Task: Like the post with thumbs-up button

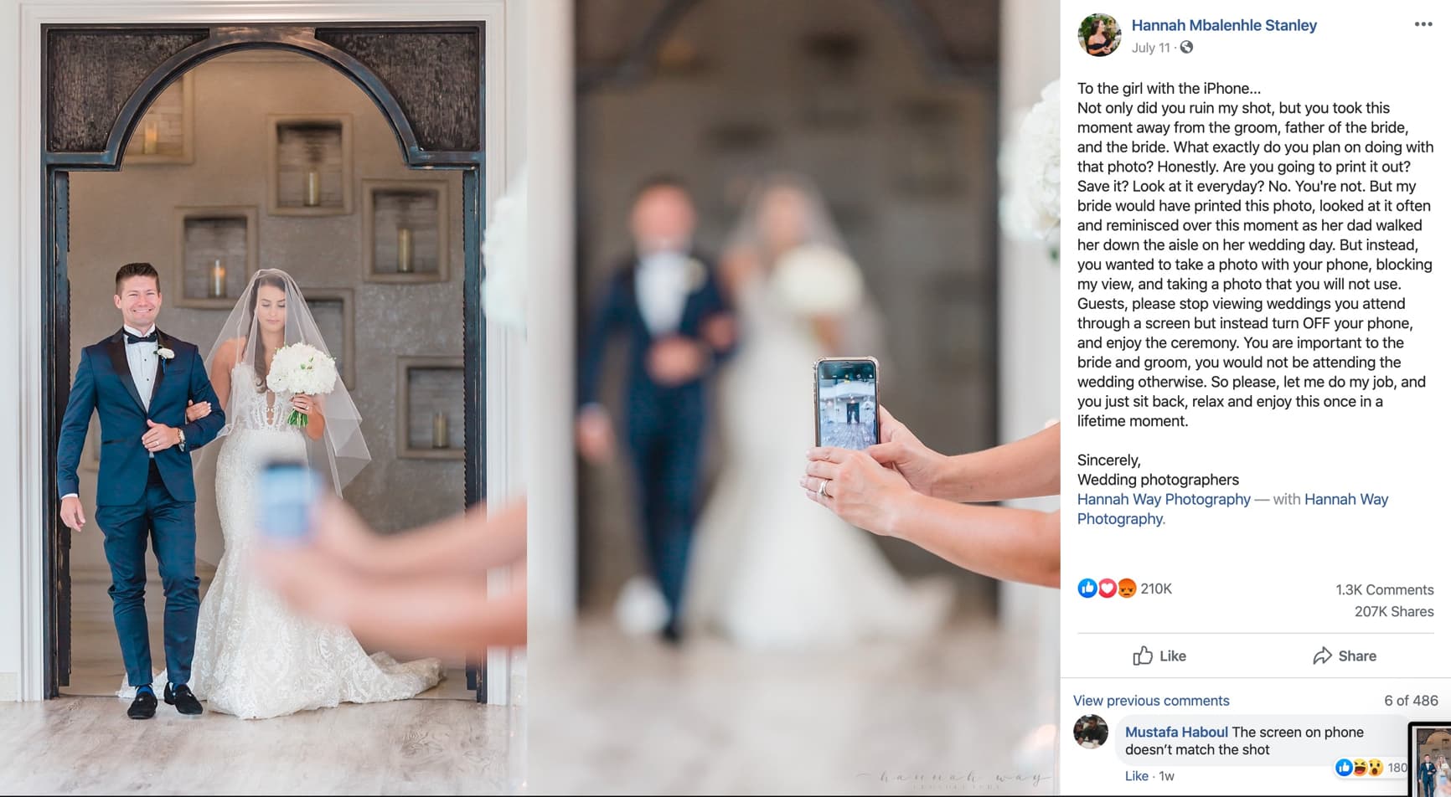Action: (x=1159, y=656)
